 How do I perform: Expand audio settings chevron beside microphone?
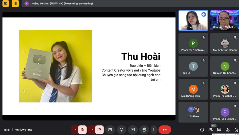(x=75, y=130)
